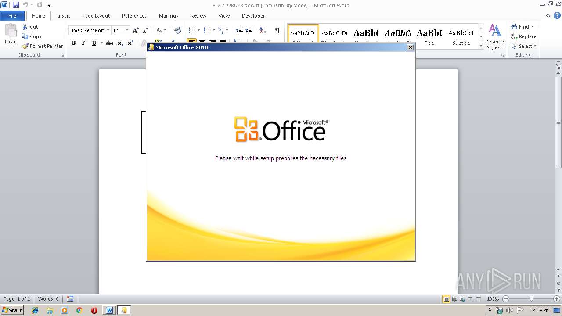562x316 pixels.
Task: Open Microsoft Word Help question mark
Action: click(x=556, y=16)
